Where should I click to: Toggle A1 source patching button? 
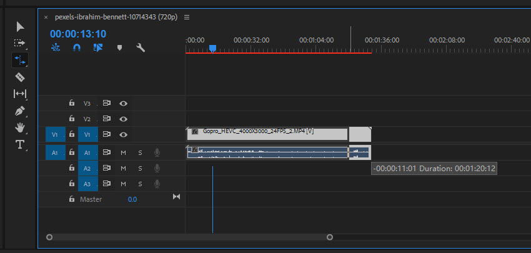click(x=55, y=153)
